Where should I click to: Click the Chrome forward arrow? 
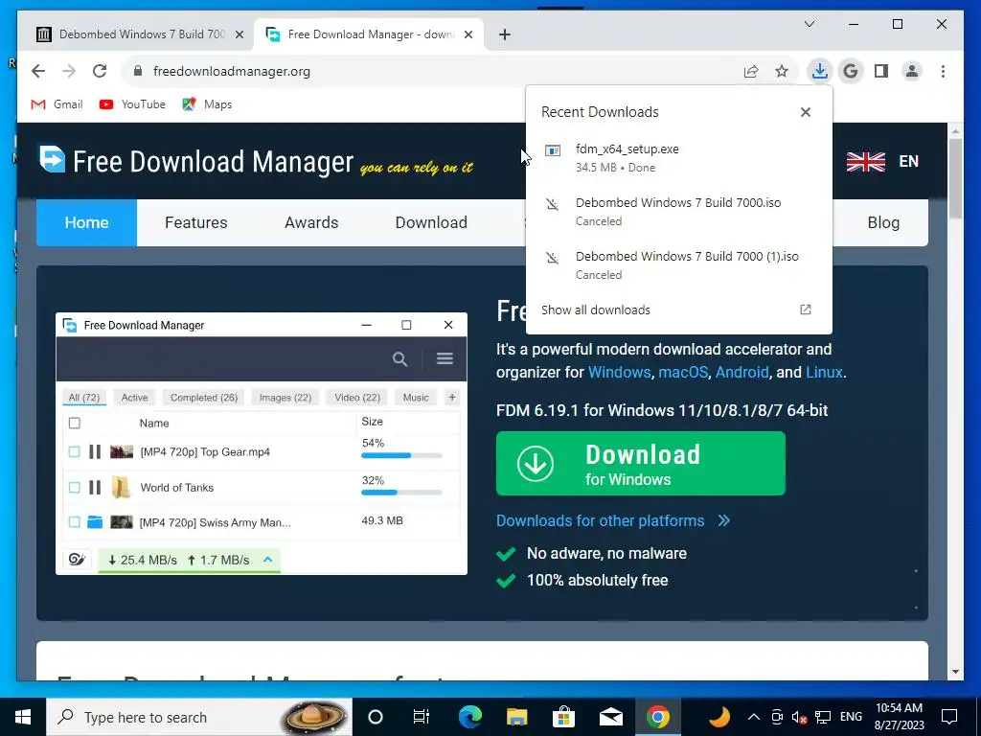click(69, 71)
